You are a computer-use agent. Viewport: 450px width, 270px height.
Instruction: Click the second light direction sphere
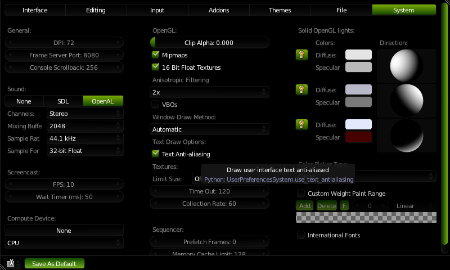(406, 101)
